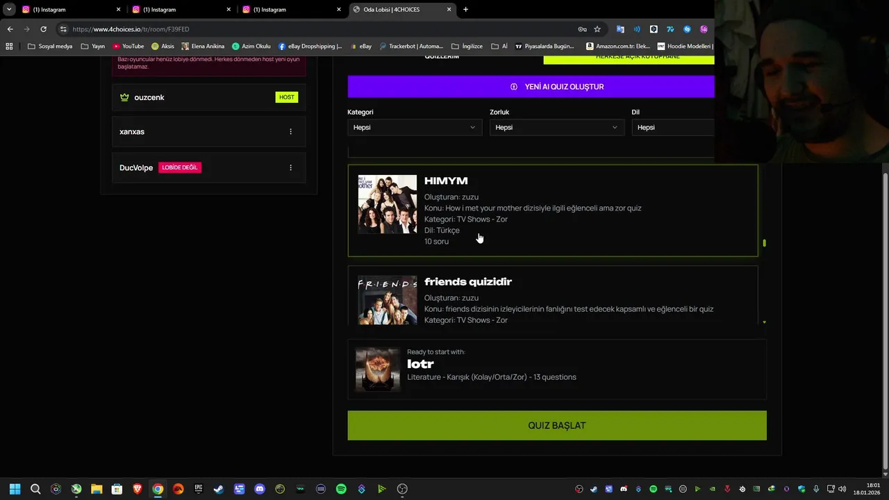Expand the Zorluk dropdown

(x=556, y=127)
